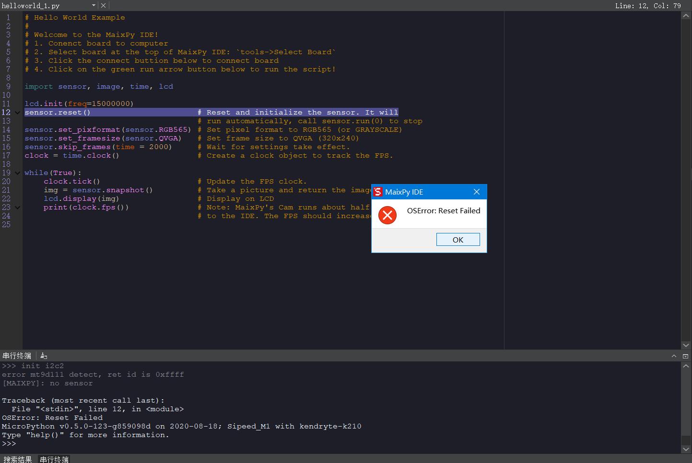Click sensor.set_pixformat(sensor.RGB565) code

click(108, 129)
